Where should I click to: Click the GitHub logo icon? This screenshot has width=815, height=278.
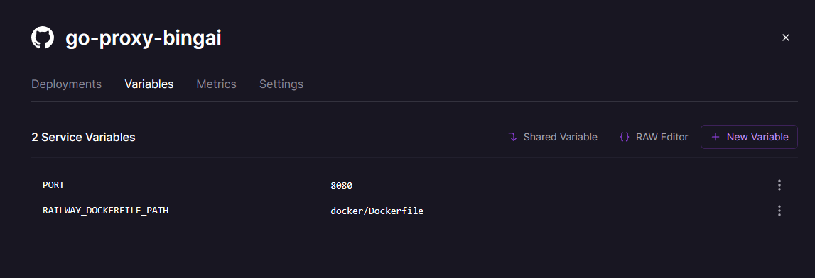click(43, 38)
